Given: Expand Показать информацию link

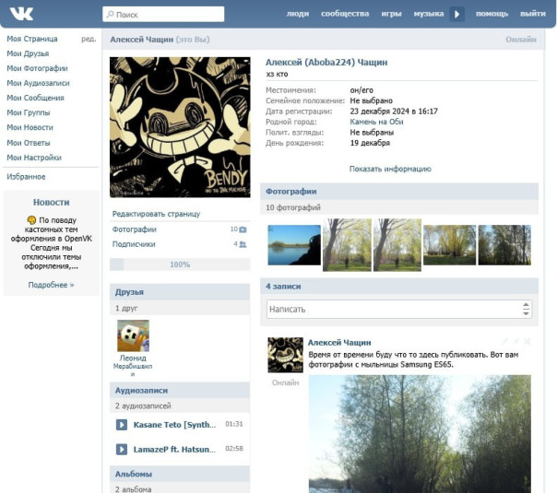Looking at the screenshot, I should pos(390,169).
